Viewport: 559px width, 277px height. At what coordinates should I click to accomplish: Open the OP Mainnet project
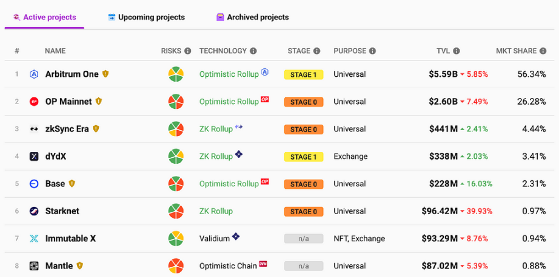69,102
